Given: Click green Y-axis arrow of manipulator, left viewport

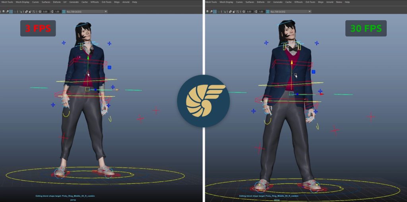Looking at the screenshot, I should [88, 58].
